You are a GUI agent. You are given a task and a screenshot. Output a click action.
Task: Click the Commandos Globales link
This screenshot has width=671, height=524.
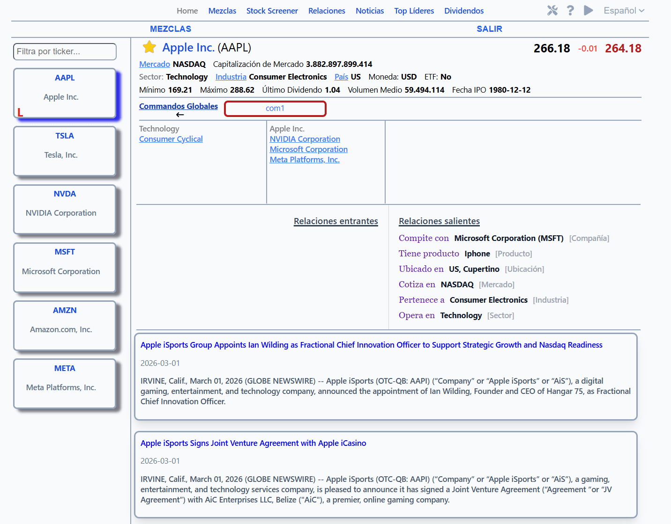(x=178, y=106)
